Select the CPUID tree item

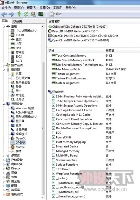point(20,35)
